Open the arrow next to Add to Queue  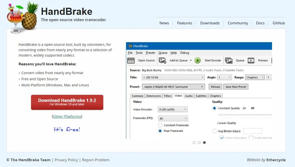191,60
